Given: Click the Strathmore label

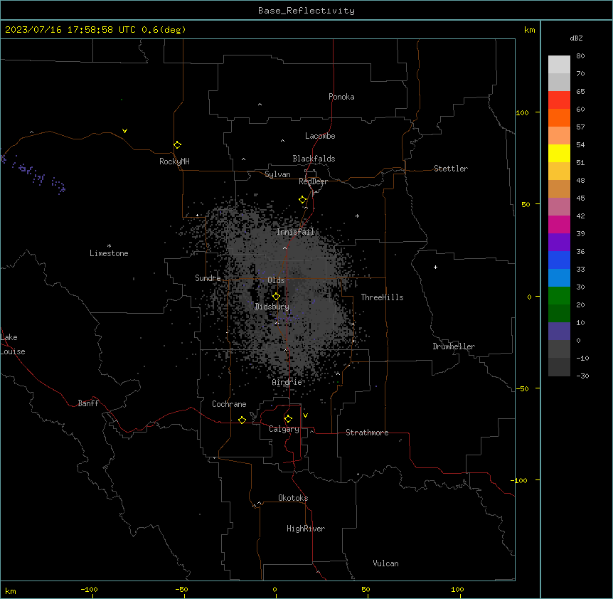Looking at the screenshot, I should coord(367,433).
